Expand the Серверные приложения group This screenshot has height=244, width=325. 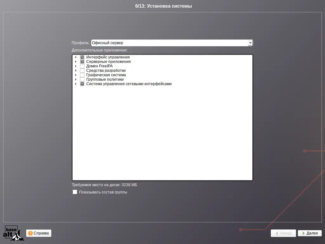[76, 62]
